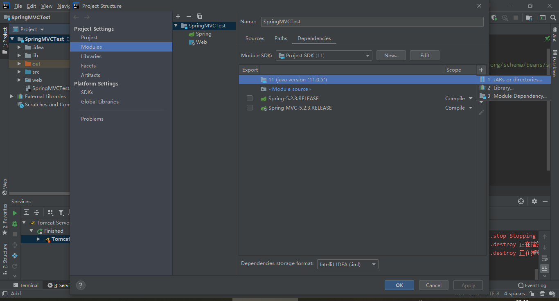Edit selected dependency with pencil icon
Image resolution: width=559 pixels, height=301 pixels.
pos(481,112)
